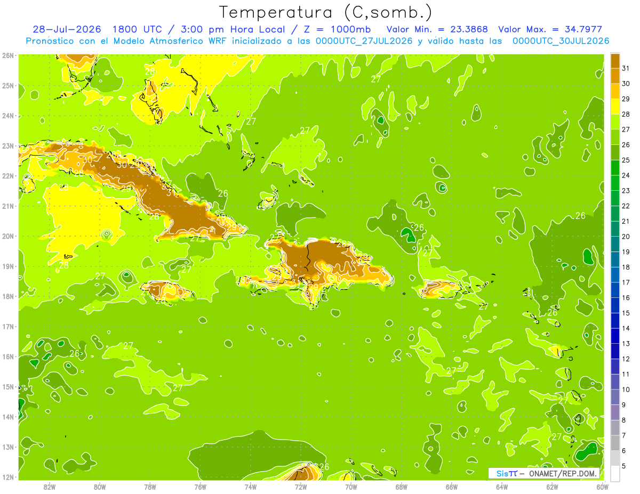The height and width of the screenshot is (494, 640).
Task: Click the color bar label "31"
Action: pos(626,68)
